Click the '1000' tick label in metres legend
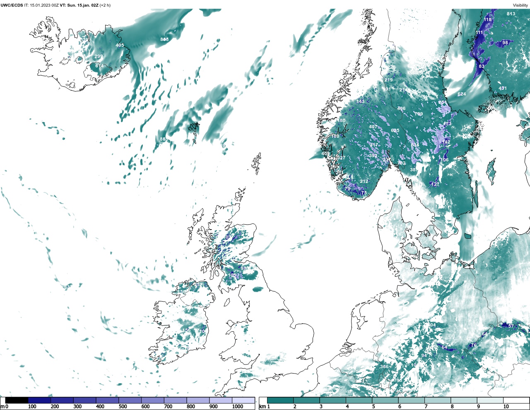Image resolution: width=530 pixels, height=410 pixels. pyautogui.click(x=238, y=407)
